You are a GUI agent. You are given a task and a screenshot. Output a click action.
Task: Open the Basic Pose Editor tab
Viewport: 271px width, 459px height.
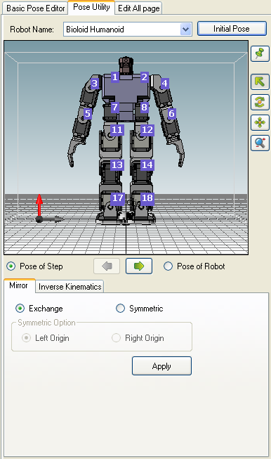point(35,8)
